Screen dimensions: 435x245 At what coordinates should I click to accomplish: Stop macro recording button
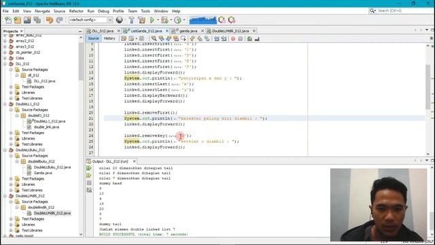(240, 39)
